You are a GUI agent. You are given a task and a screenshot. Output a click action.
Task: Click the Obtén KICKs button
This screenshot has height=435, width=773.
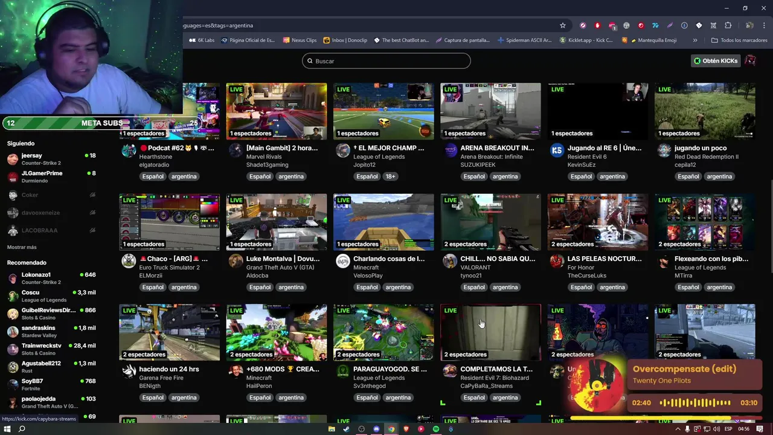(x=716, y=61)
